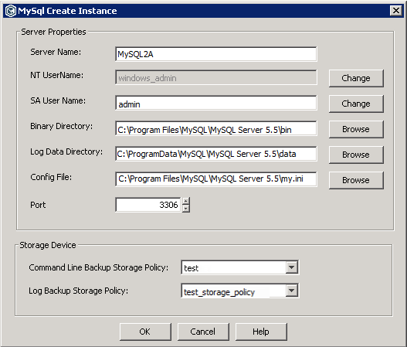Decrease the Port value with down arrow
Image resolution: width=407 pixels, height=347 pixels.
(x=186, y=209)
